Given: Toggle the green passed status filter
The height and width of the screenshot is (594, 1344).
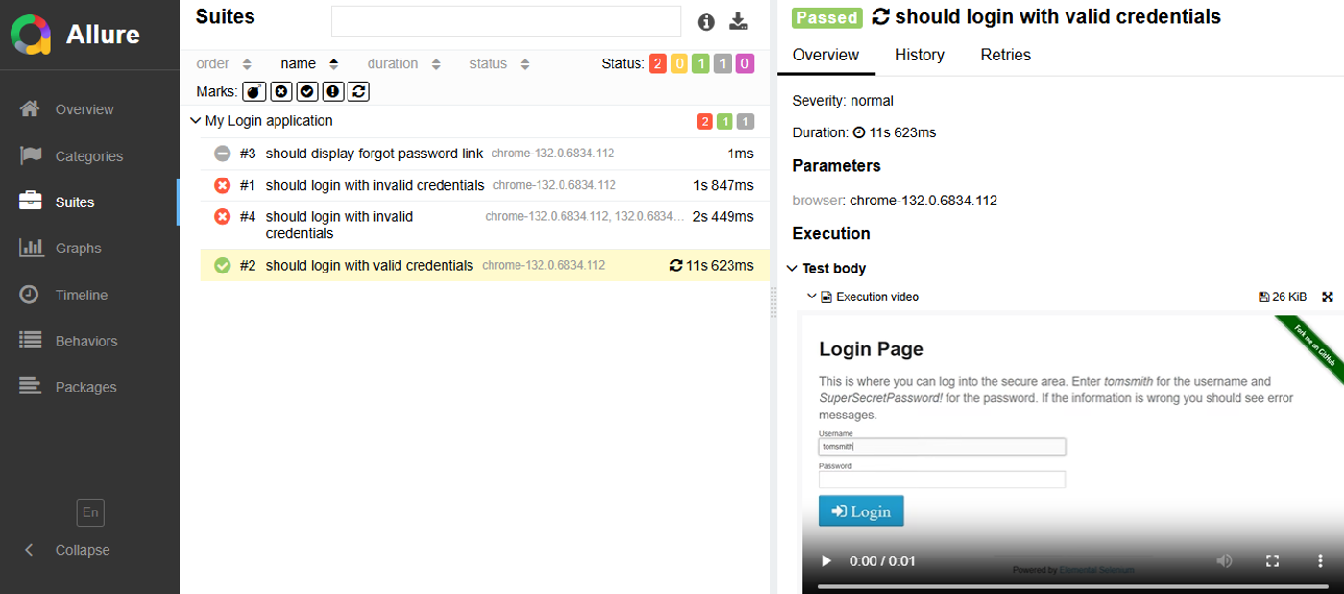Looking at the screenshot, I should pyautogui.click(x=701, y=64).
